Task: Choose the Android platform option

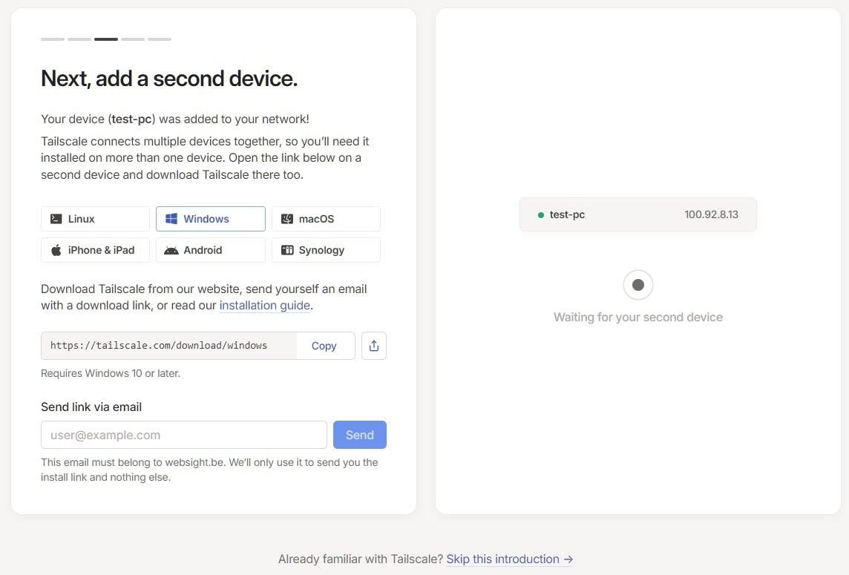Action: (211, 250)
